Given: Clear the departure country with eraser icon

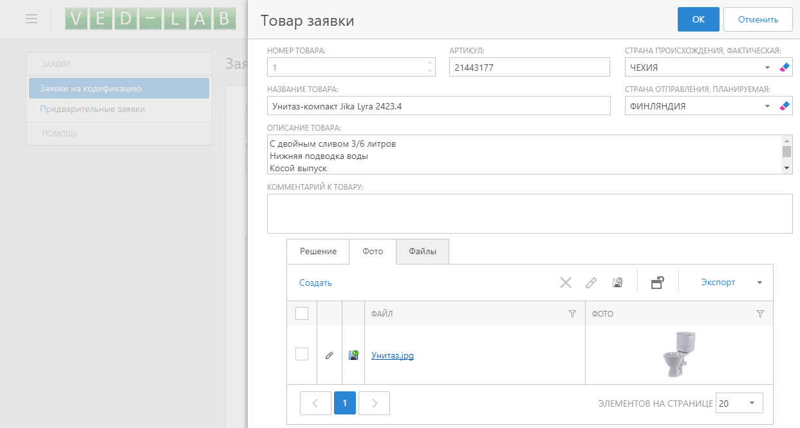Looking at the screenshot, I should pyautogui.click(x=784, y=106).
